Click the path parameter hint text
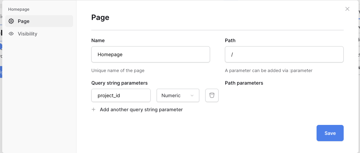Viewport: 360px width, 153px height. (268, 71)
